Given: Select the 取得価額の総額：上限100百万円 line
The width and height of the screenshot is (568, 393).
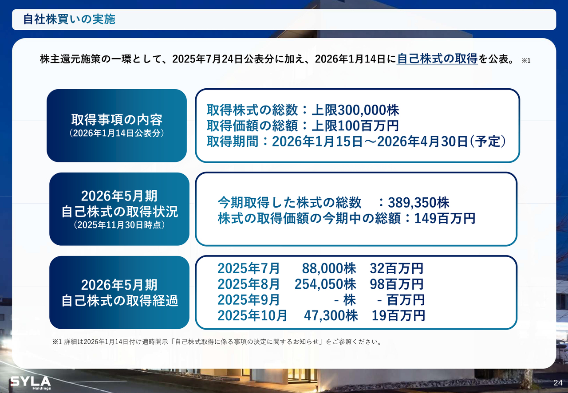Looking at the screenshot, I should (x=303, y=126).
